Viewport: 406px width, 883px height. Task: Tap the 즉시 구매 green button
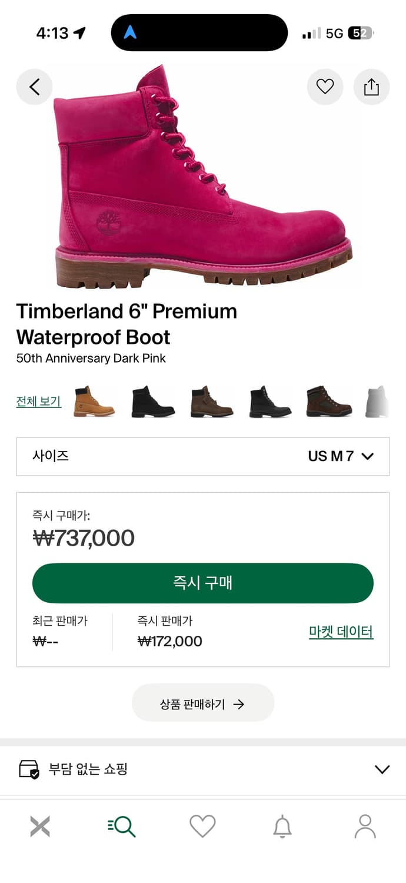coord(202,583)
